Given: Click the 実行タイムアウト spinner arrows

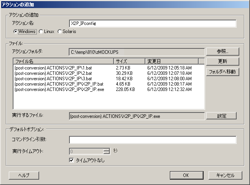Looking at the screenshot, I should (x=106, y=151).
